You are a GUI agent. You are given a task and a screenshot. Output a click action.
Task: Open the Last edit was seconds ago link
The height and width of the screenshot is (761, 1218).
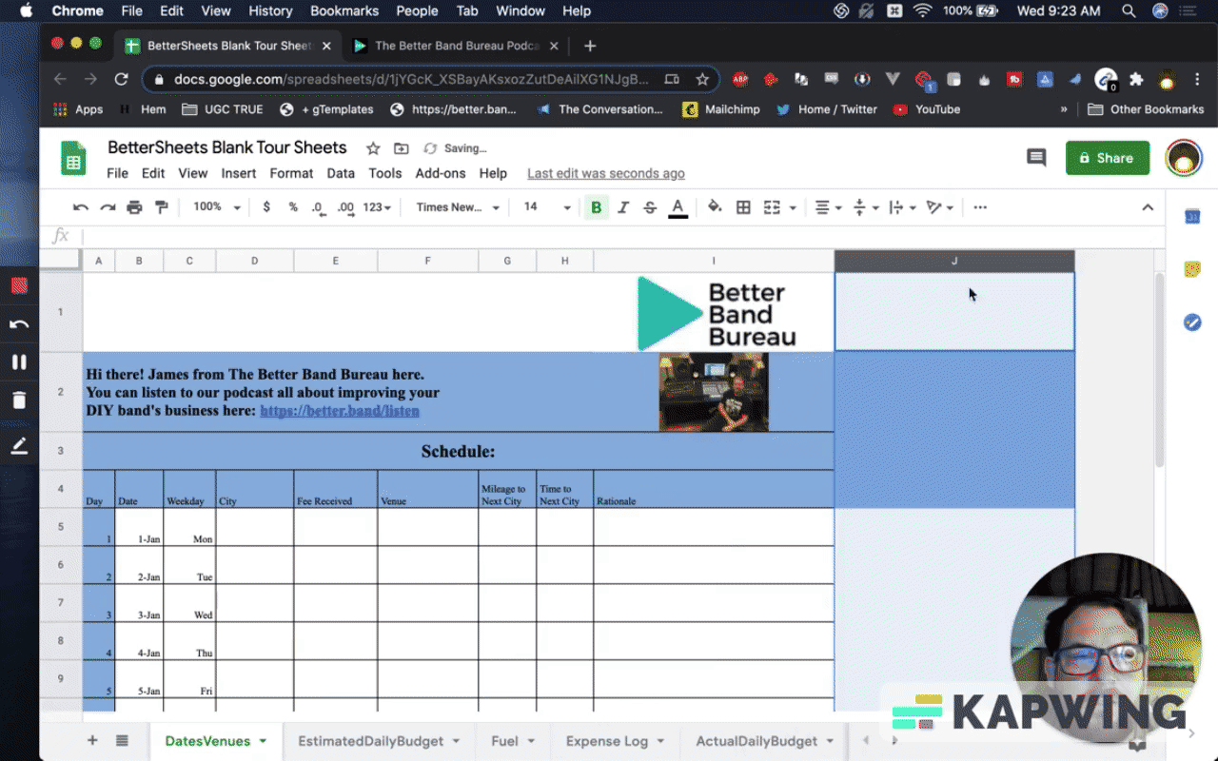tap(606, 173)
